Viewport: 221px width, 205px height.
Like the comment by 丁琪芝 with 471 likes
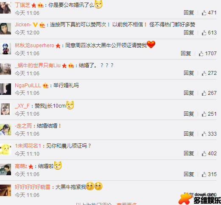point(204,13)
